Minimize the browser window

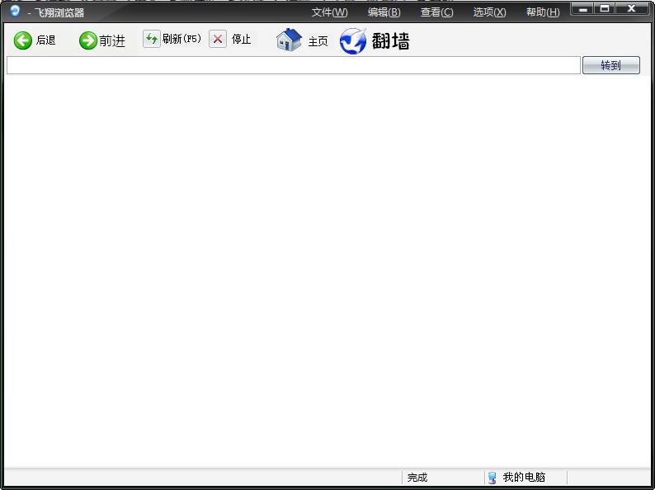(x=582, y=8)
